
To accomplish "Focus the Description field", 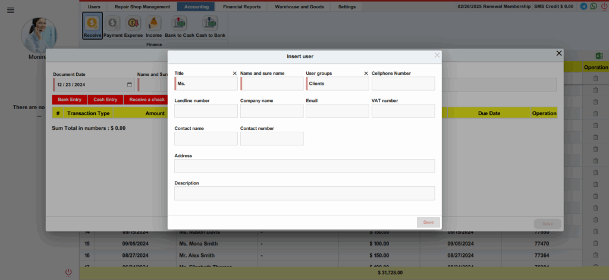I will pos(304,193).
